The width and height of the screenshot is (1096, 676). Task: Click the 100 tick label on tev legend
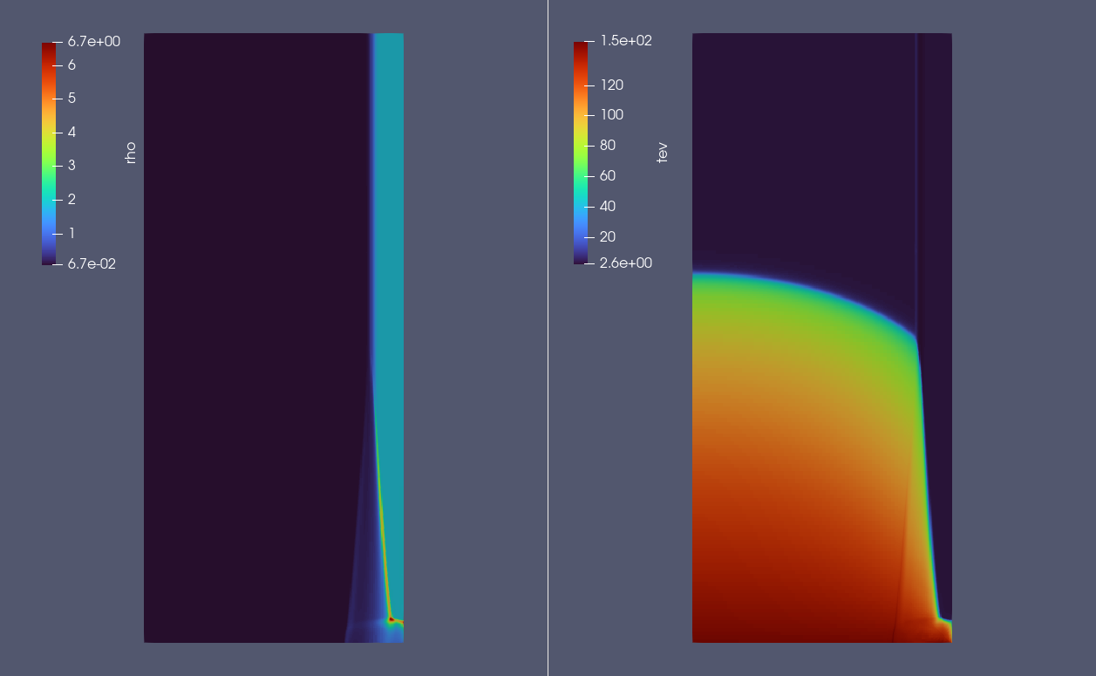tap(612, 115)
